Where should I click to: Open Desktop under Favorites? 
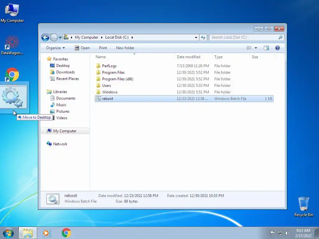pyautogui.click(x=63, y=66)
